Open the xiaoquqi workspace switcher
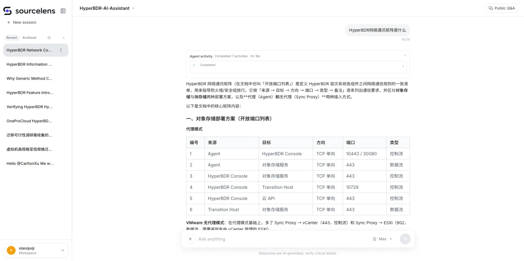This screenshot has height=261, width=524. [x=36, y=250]
